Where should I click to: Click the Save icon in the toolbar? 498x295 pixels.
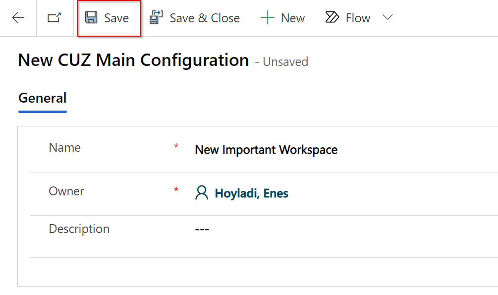[x=92, y=17]
